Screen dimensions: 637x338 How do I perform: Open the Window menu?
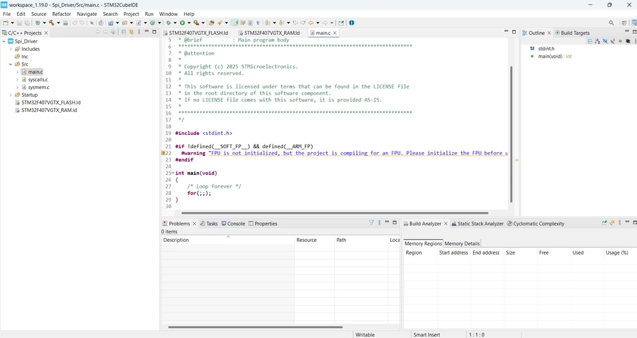(x=168, y=14)
